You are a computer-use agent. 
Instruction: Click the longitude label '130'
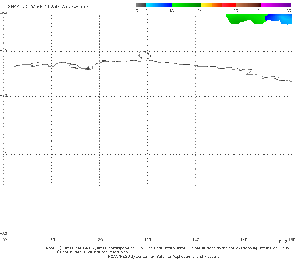(x=99, y=239)
